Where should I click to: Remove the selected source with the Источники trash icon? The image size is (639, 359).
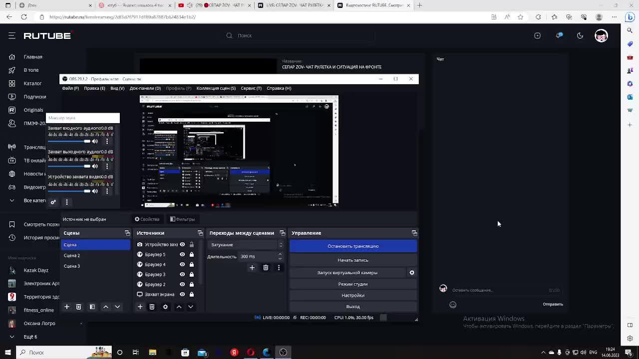tap(152, 307)
